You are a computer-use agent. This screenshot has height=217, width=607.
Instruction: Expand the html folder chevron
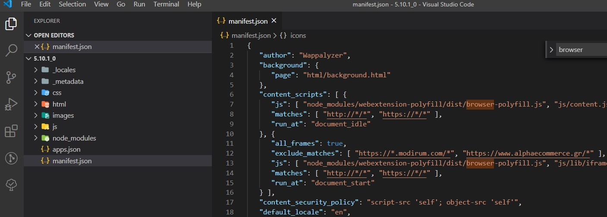coord(36,104)
